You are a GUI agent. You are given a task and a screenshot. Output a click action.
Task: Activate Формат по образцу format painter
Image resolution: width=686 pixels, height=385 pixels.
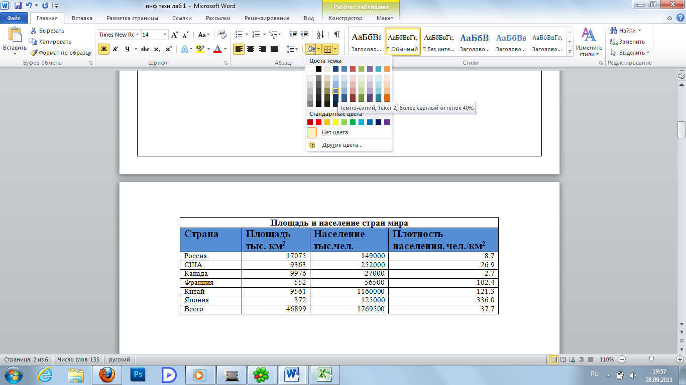(x=60, y=53)
